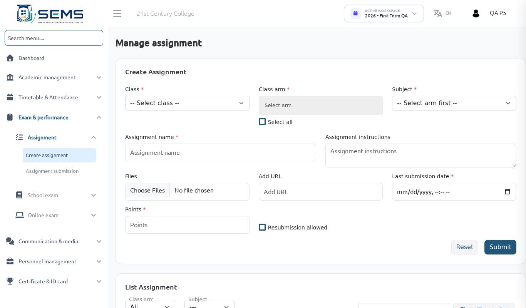Open the Class arm filter in List Assignment
This screenshot has height=308, width=526.
(x=150, y=305)
